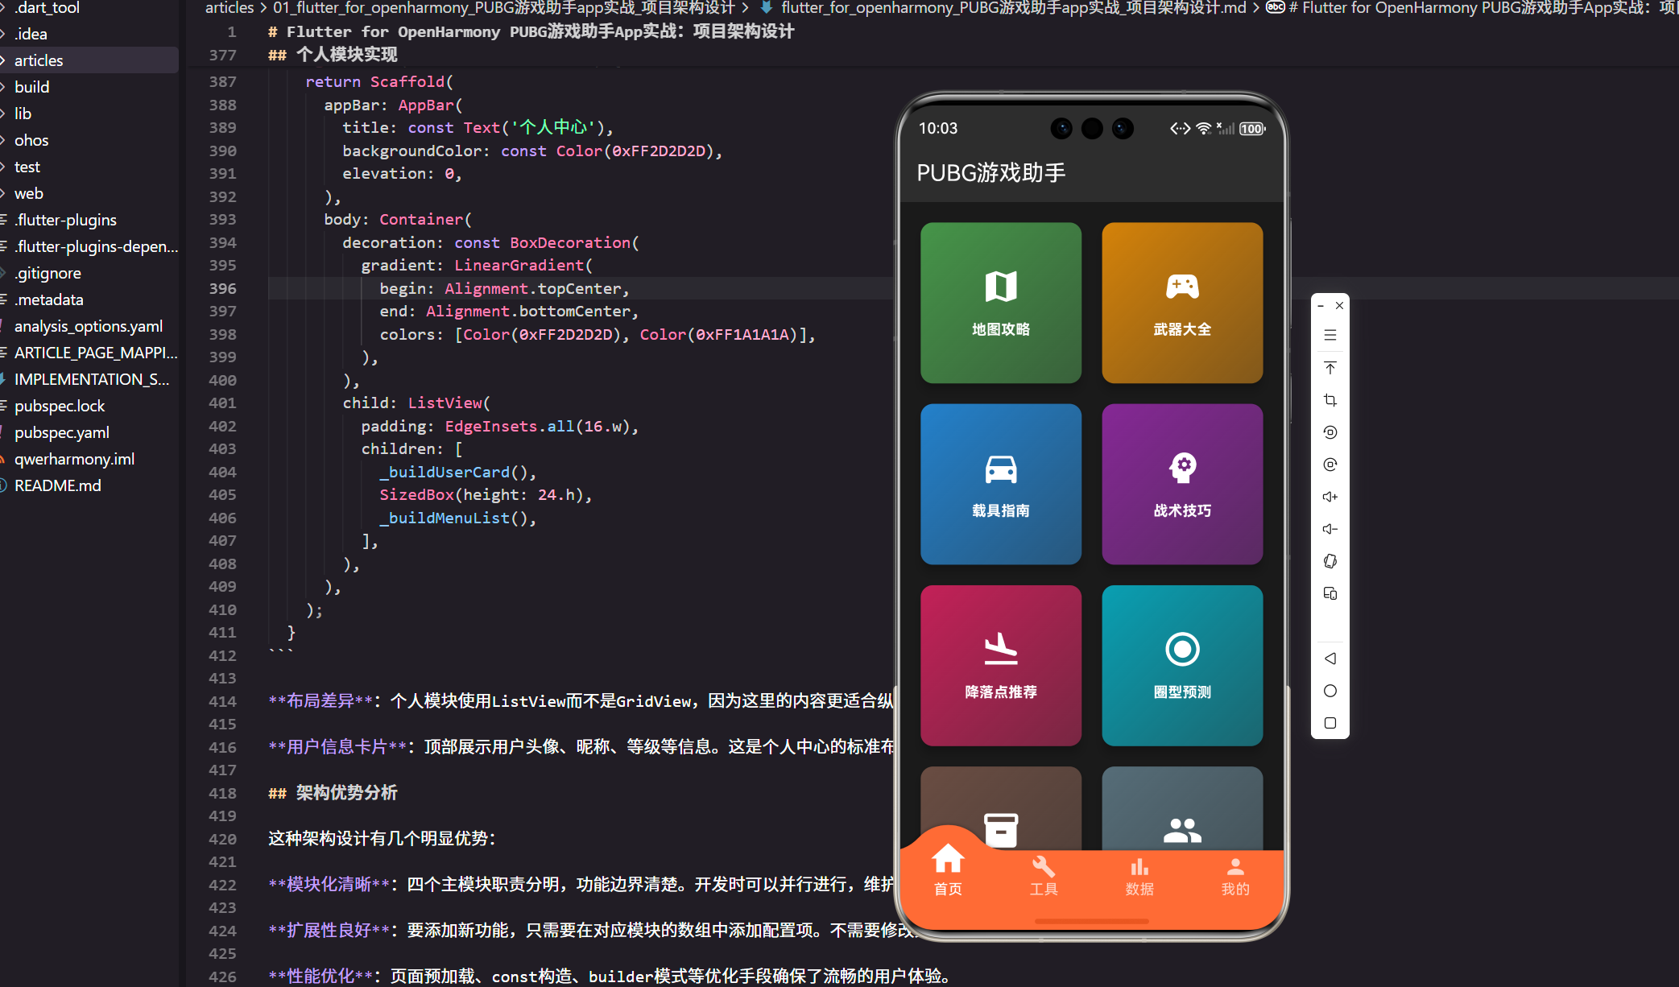The width and height of the screenshot is (1679, 987).
Task: Rotate the emulator screen counterclockwise
Action: (x=1330, y=432)
